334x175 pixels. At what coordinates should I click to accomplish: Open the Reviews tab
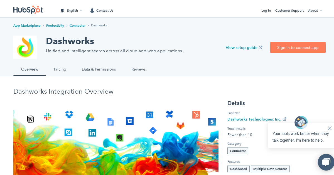point(138,69)
